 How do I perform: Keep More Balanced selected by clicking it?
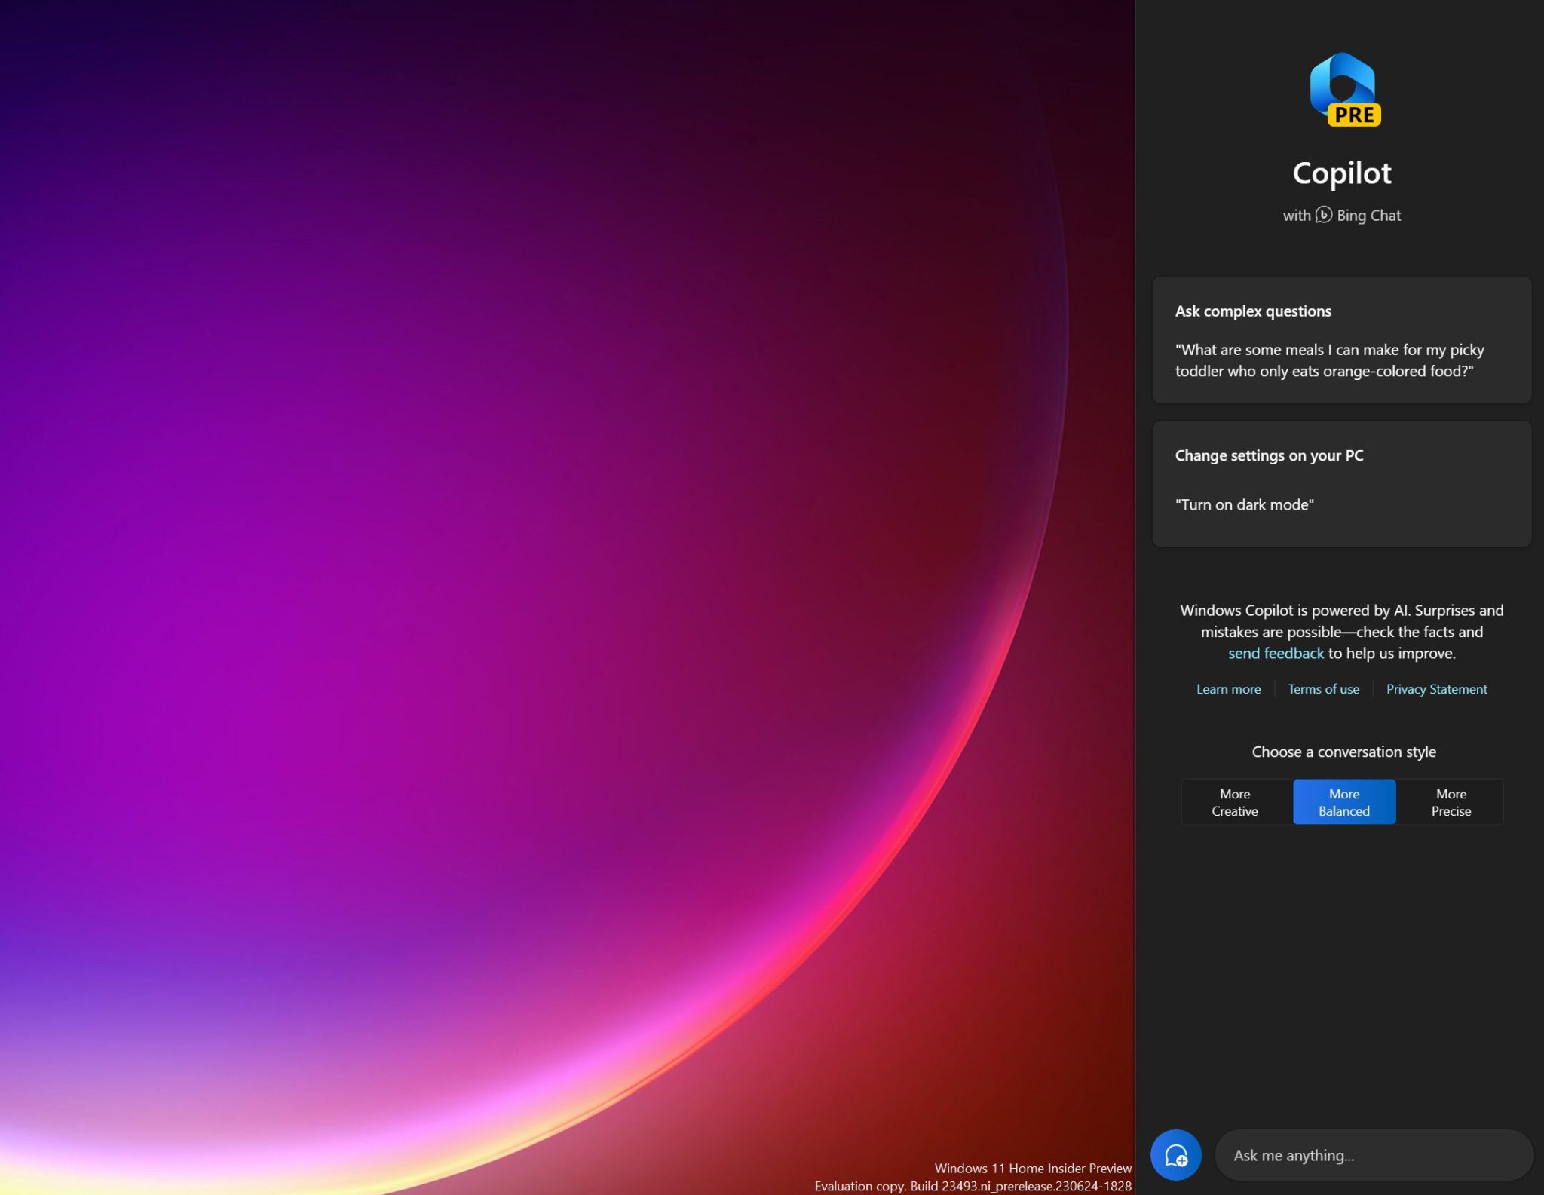click(1343, 801)
